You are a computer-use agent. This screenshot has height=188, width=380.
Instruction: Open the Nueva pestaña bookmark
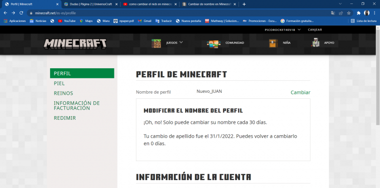(188, 21)
